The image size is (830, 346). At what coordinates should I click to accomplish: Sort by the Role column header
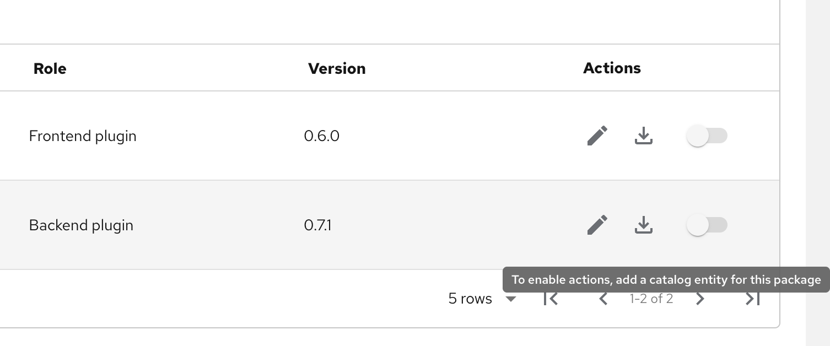[50, 68]
